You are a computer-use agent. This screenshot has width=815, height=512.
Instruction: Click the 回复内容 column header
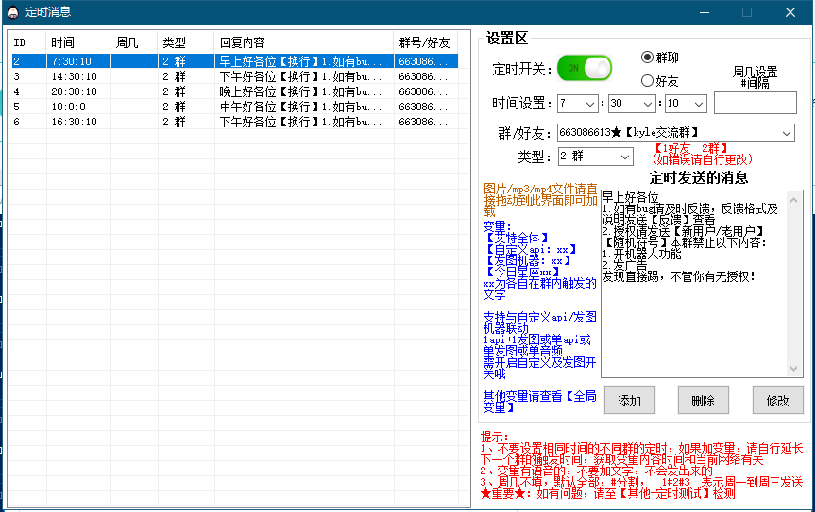304,42
